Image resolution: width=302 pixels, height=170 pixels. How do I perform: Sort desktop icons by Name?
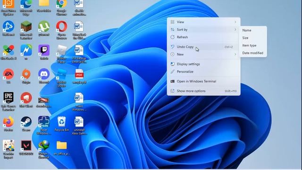point(253,30)
